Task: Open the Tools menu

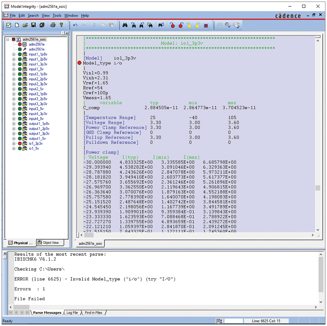Action: point(57,16)
